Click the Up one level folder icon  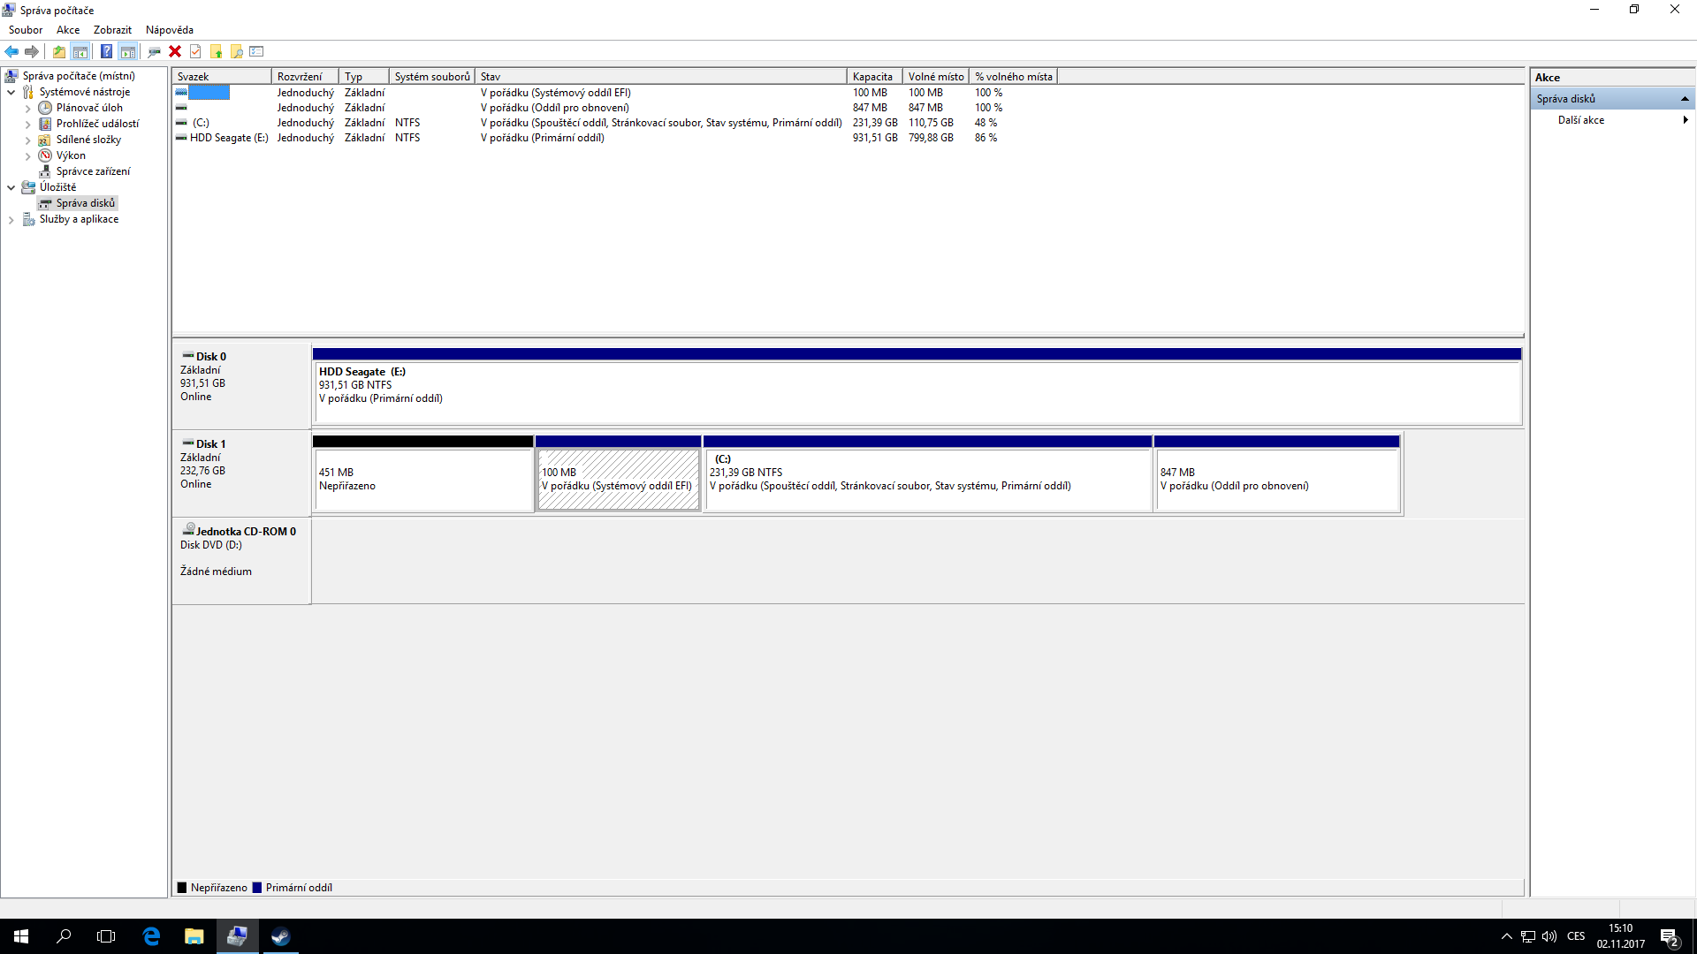tap(59, 51)
